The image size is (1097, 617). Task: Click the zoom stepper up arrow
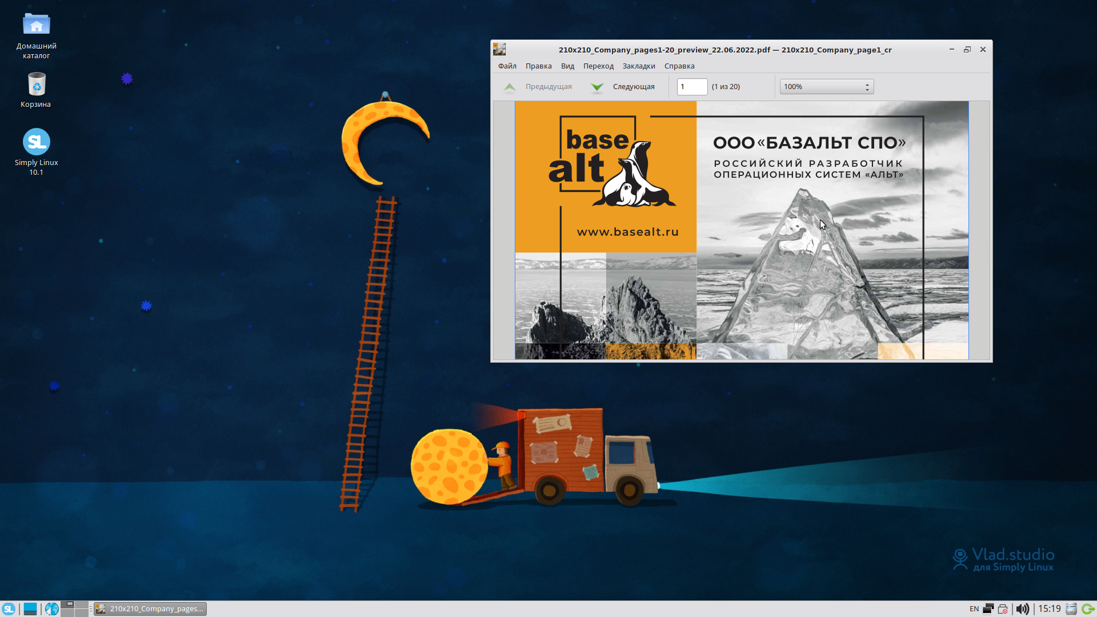click(866, 83)
